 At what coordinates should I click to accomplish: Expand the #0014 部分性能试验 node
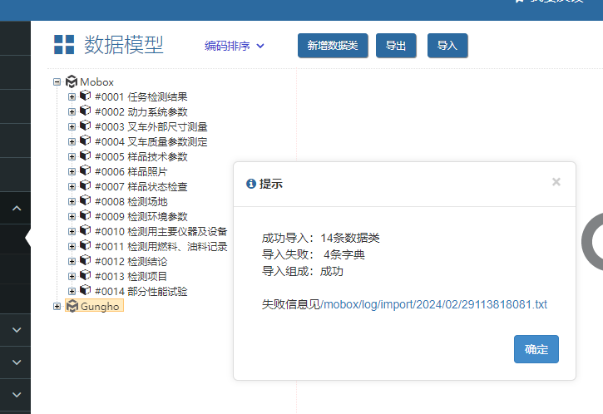click(72, 291)
